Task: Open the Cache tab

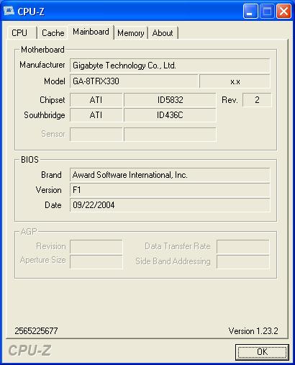Action: tap(53, 33)
